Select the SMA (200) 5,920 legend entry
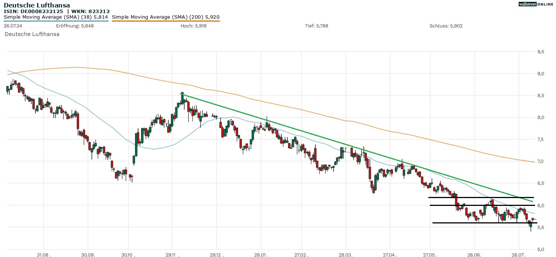 coord(166,17)
